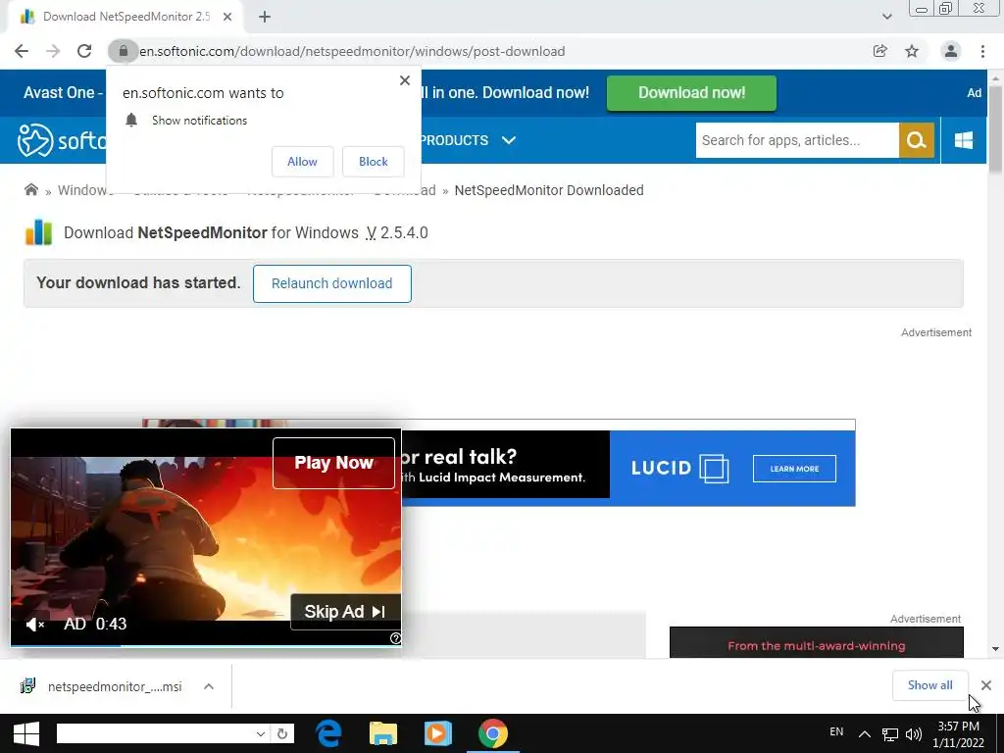
Task: Select the Windows platform icon
Action: 964,140
